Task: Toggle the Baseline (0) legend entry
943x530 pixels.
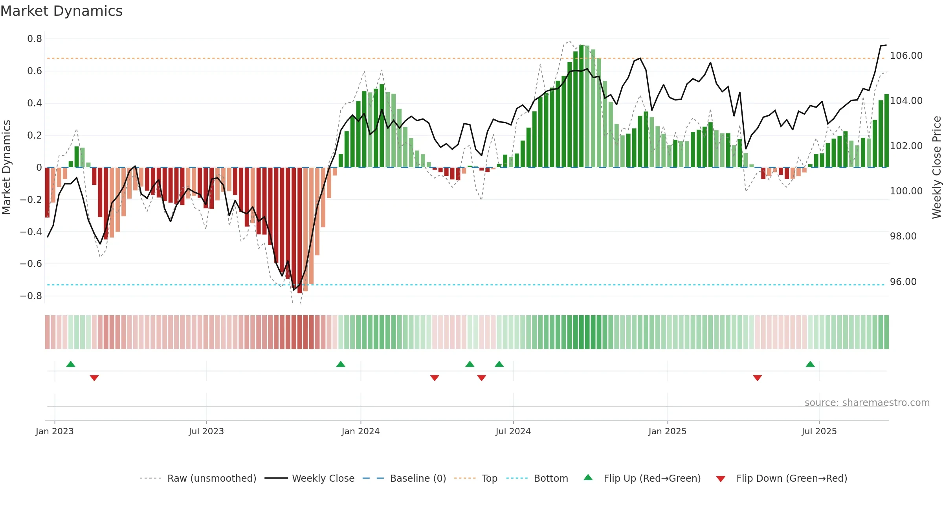Action: (x=404, y=478)
